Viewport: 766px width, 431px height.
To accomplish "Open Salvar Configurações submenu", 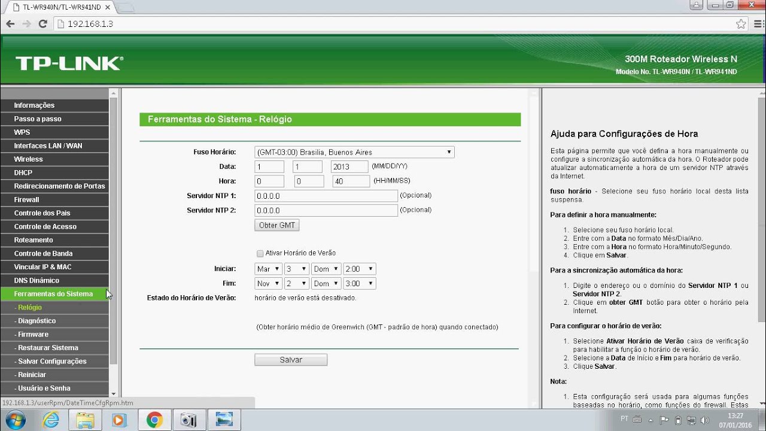I will pyautogui.click(x=54, y=361).
